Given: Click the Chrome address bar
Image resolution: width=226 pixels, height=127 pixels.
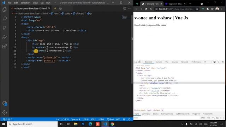Looking at the screenshot, I should click(176, 9).
